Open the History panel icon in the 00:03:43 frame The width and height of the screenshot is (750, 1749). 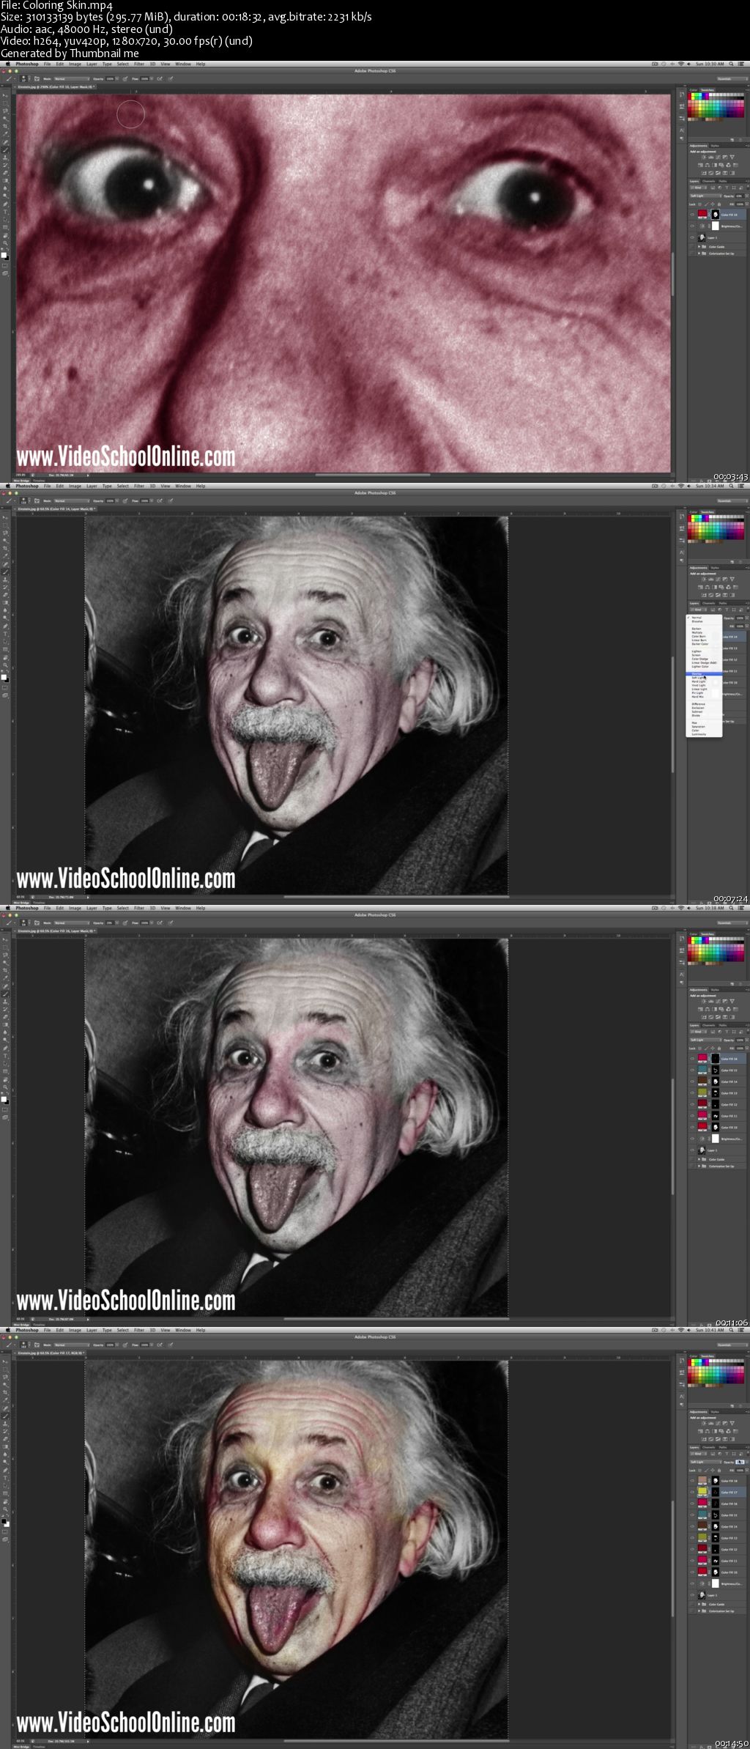682,94
